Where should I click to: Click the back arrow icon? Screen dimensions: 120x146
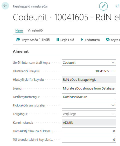(5, 6)
